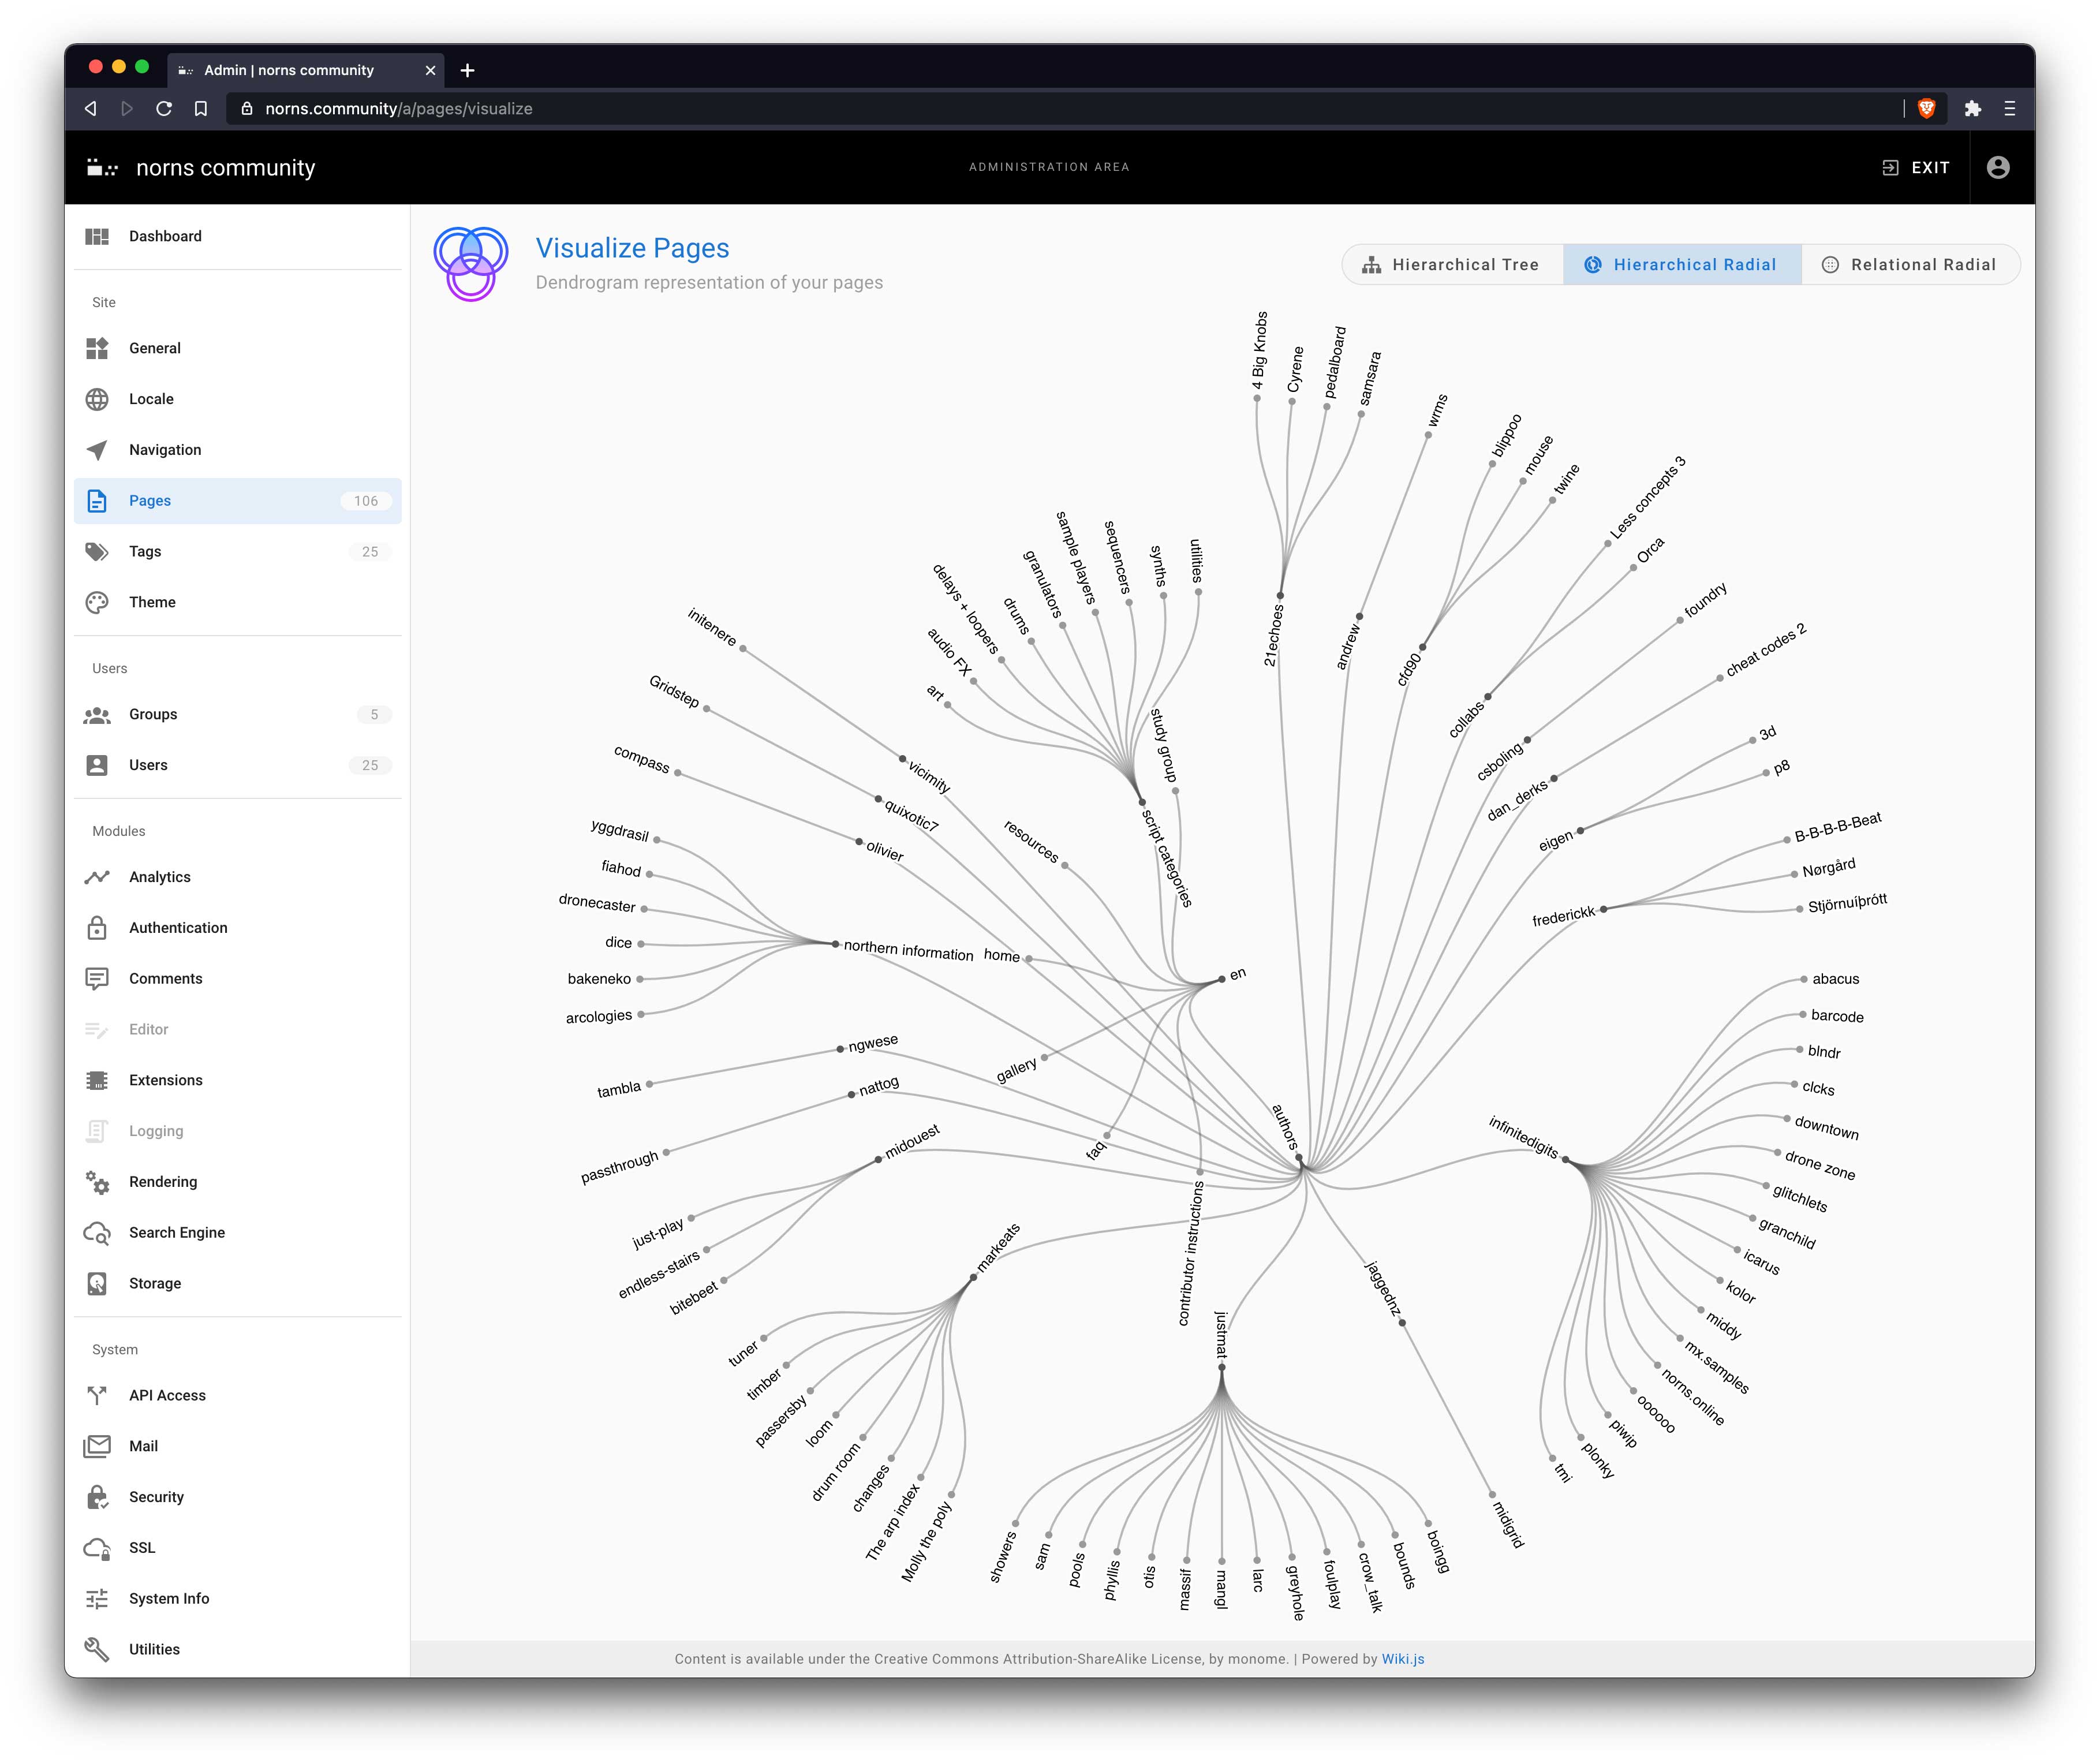Select the Hierarchical Radial tab

click(x=1681, y=265)
